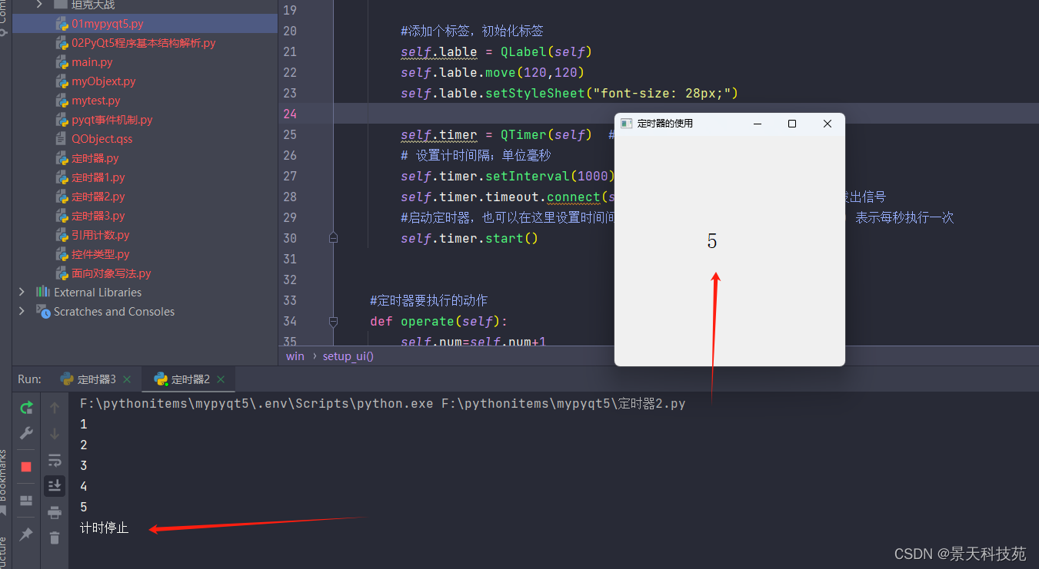The width and height of the screenshot is (1039, 569).
Task: Collapse the operate method fold at line 34
Action: click(x=333, y=321)
